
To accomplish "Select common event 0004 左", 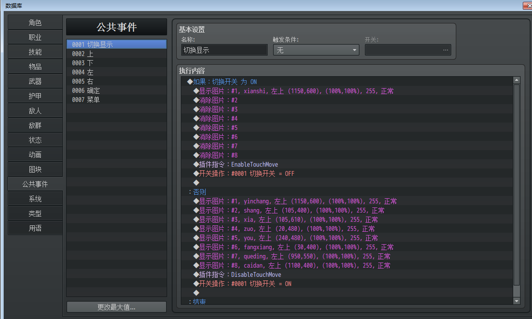I will [x=117, y=72].
